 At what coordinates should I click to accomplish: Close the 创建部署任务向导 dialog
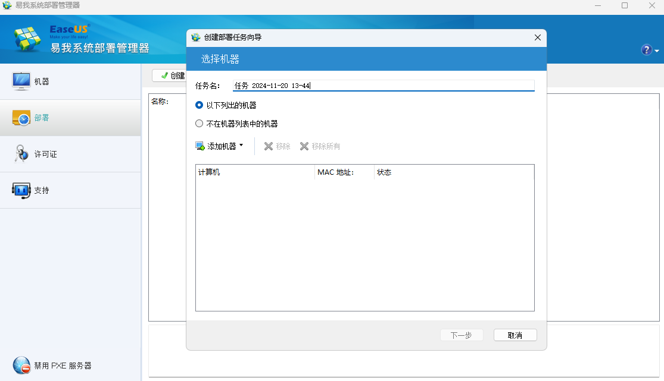pos(538,37)
